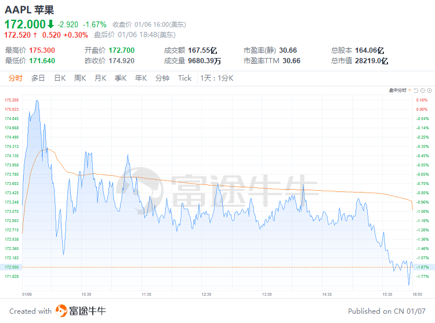
Task: Click the static P/E value 30.66
Action: point(288,50)
